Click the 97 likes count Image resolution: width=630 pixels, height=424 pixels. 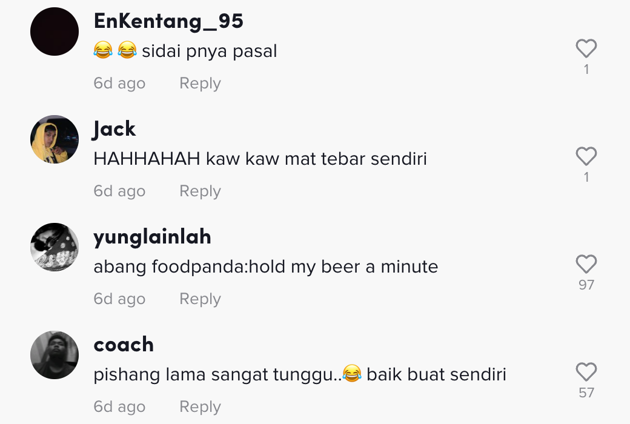tap(586, 285)
